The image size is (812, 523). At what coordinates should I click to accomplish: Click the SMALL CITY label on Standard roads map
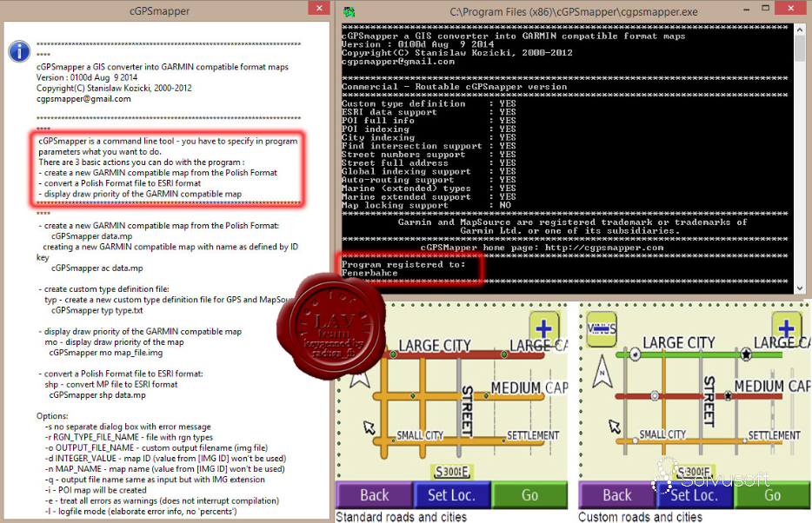point(420,435)
